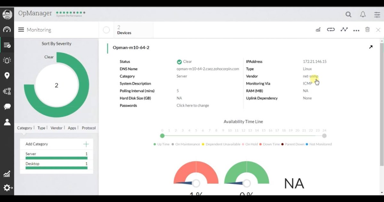Switch to the Category tab

(25, 128)
